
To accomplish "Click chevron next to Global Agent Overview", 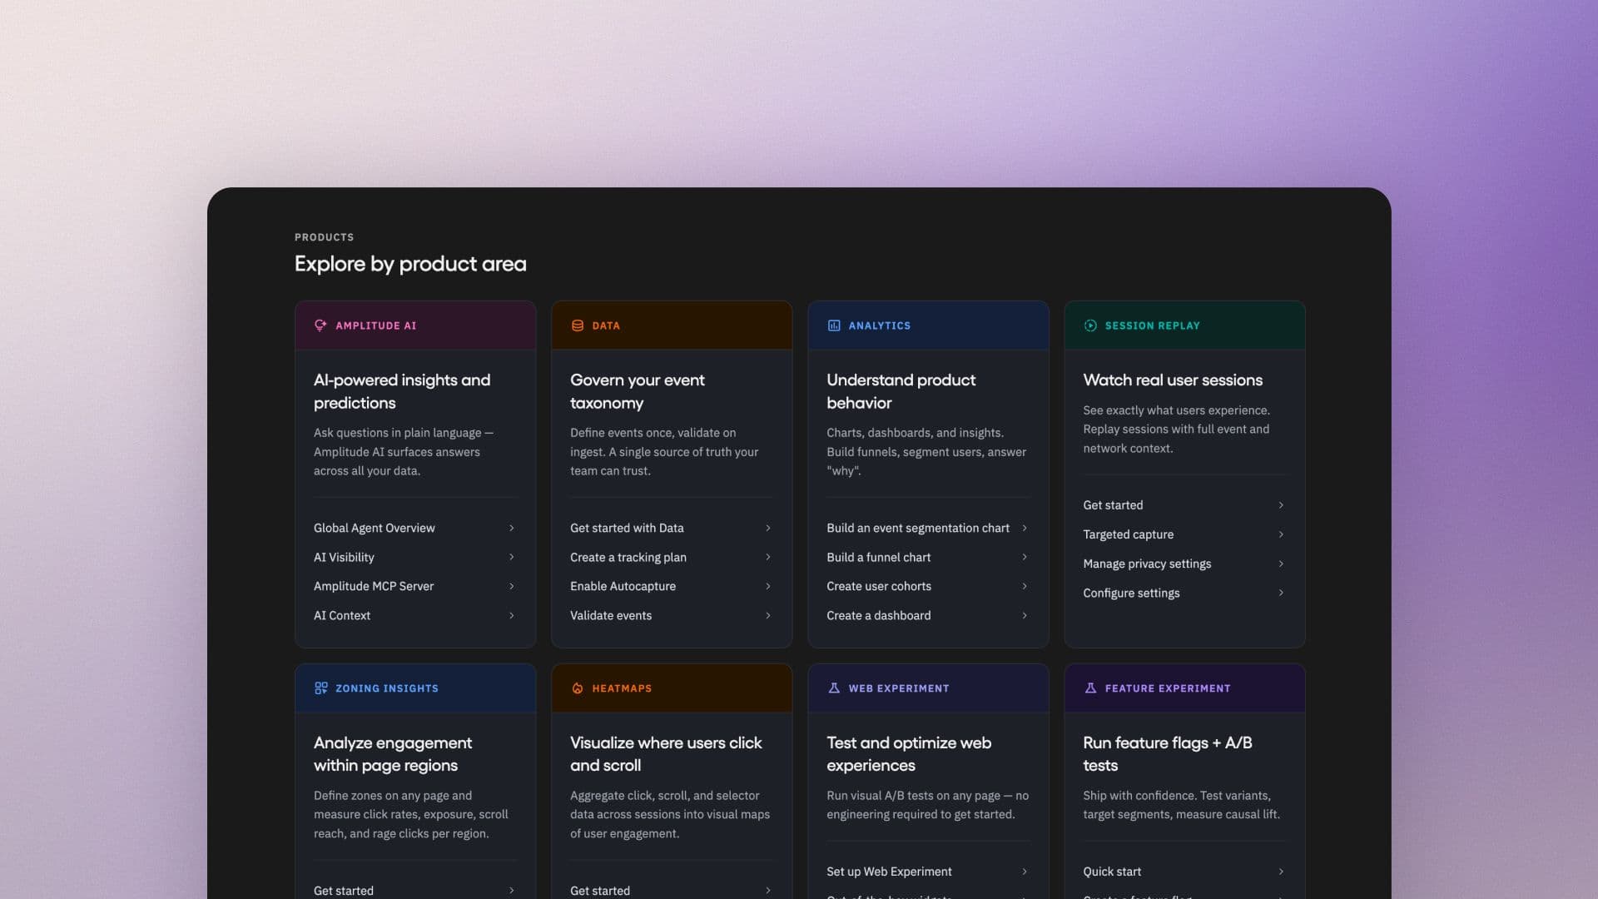I will coord(511,528).
